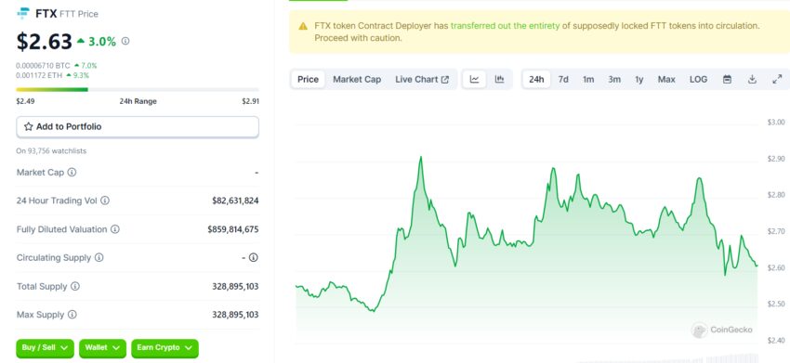
Task: Switch to Market Cap tab
Action: 357,79
